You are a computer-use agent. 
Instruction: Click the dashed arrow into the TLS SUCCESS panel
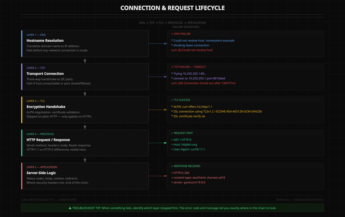(x=158, y=110)
